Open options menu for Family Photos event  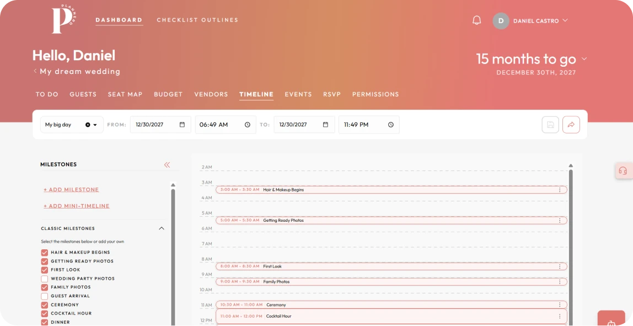point(560,282)
